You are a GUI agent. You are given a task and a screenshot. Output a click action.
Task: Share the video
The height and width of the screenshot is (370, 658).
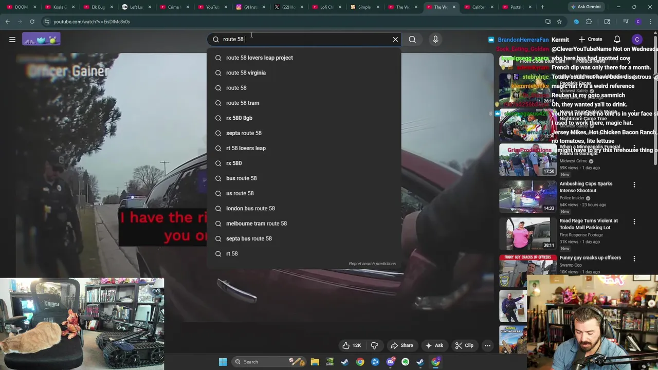click(401, 345)
